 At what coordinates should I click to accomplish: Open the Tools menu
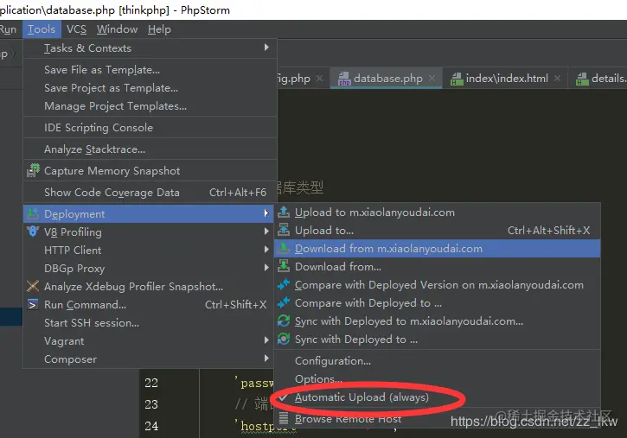pos(42,29)
